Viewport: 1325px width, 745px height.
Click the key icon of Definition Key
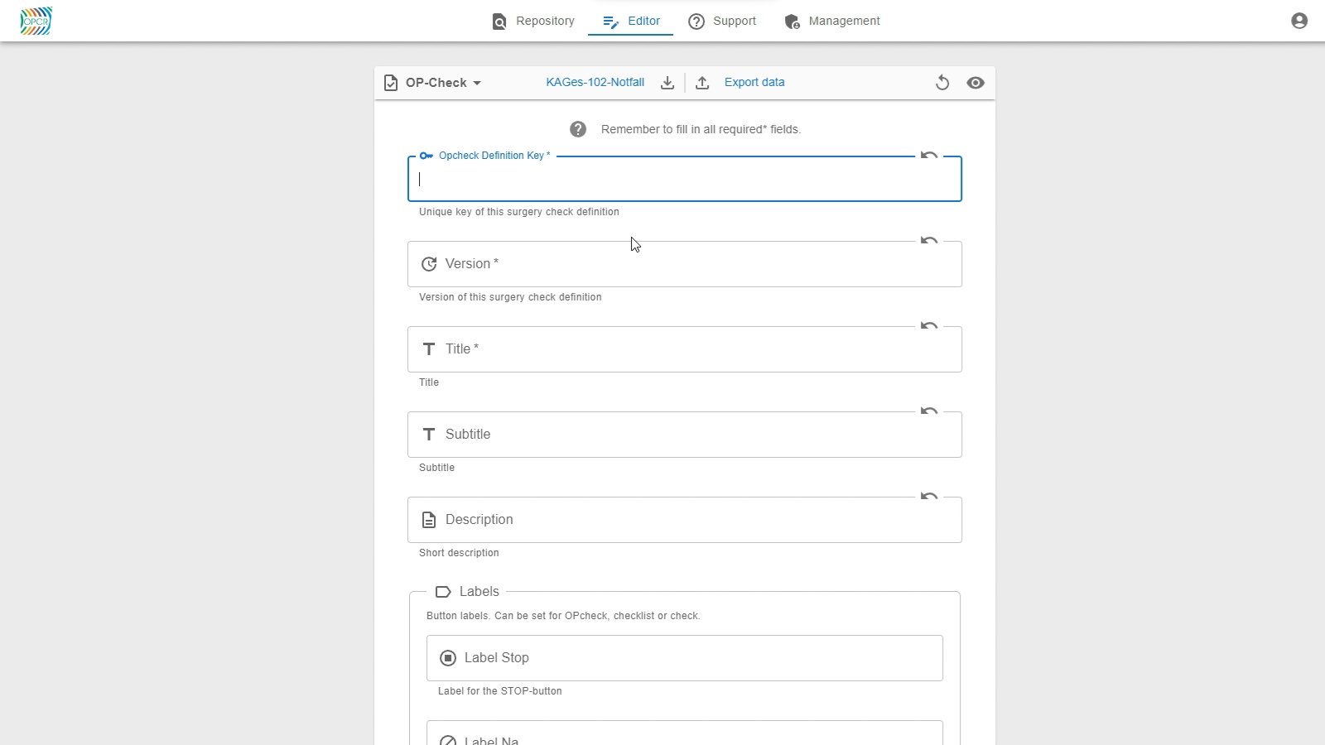click(426, 156)
